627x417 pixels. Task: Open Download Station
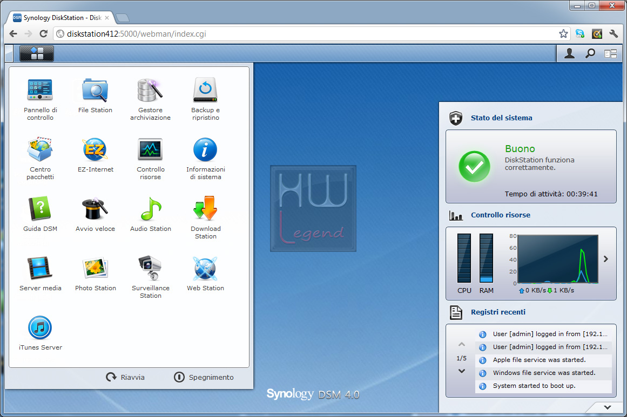[206, 217]
